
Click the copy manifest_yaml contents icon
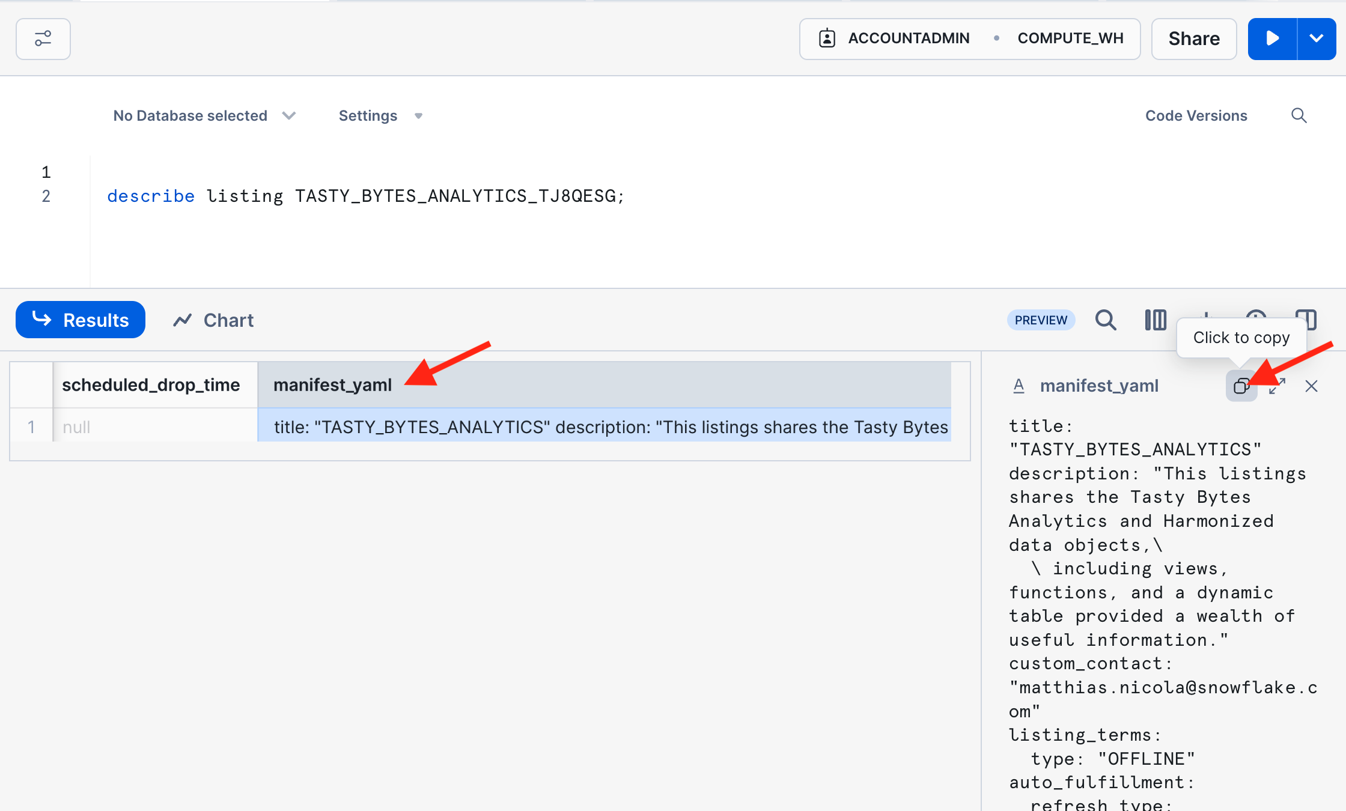click(x=1241, y=386)
